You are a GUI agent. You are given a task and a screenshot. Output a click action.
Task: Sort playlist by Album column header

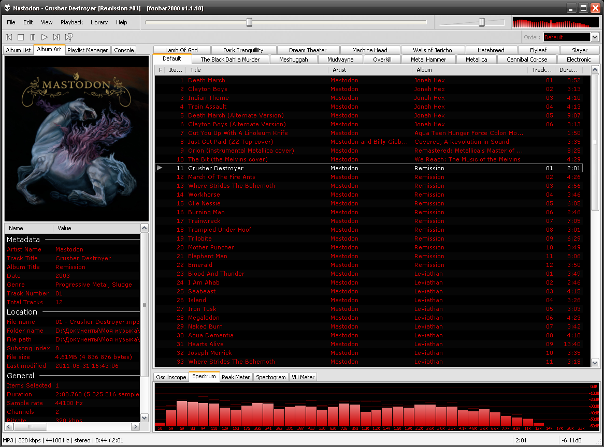pyautogui.click(x=470, y=70)
